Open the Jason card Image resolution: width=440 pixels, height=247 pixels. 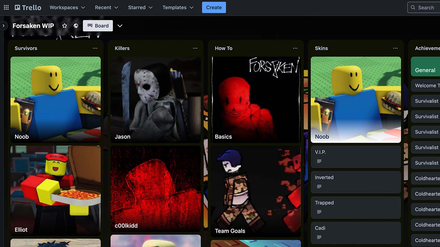tap(156, 100)
